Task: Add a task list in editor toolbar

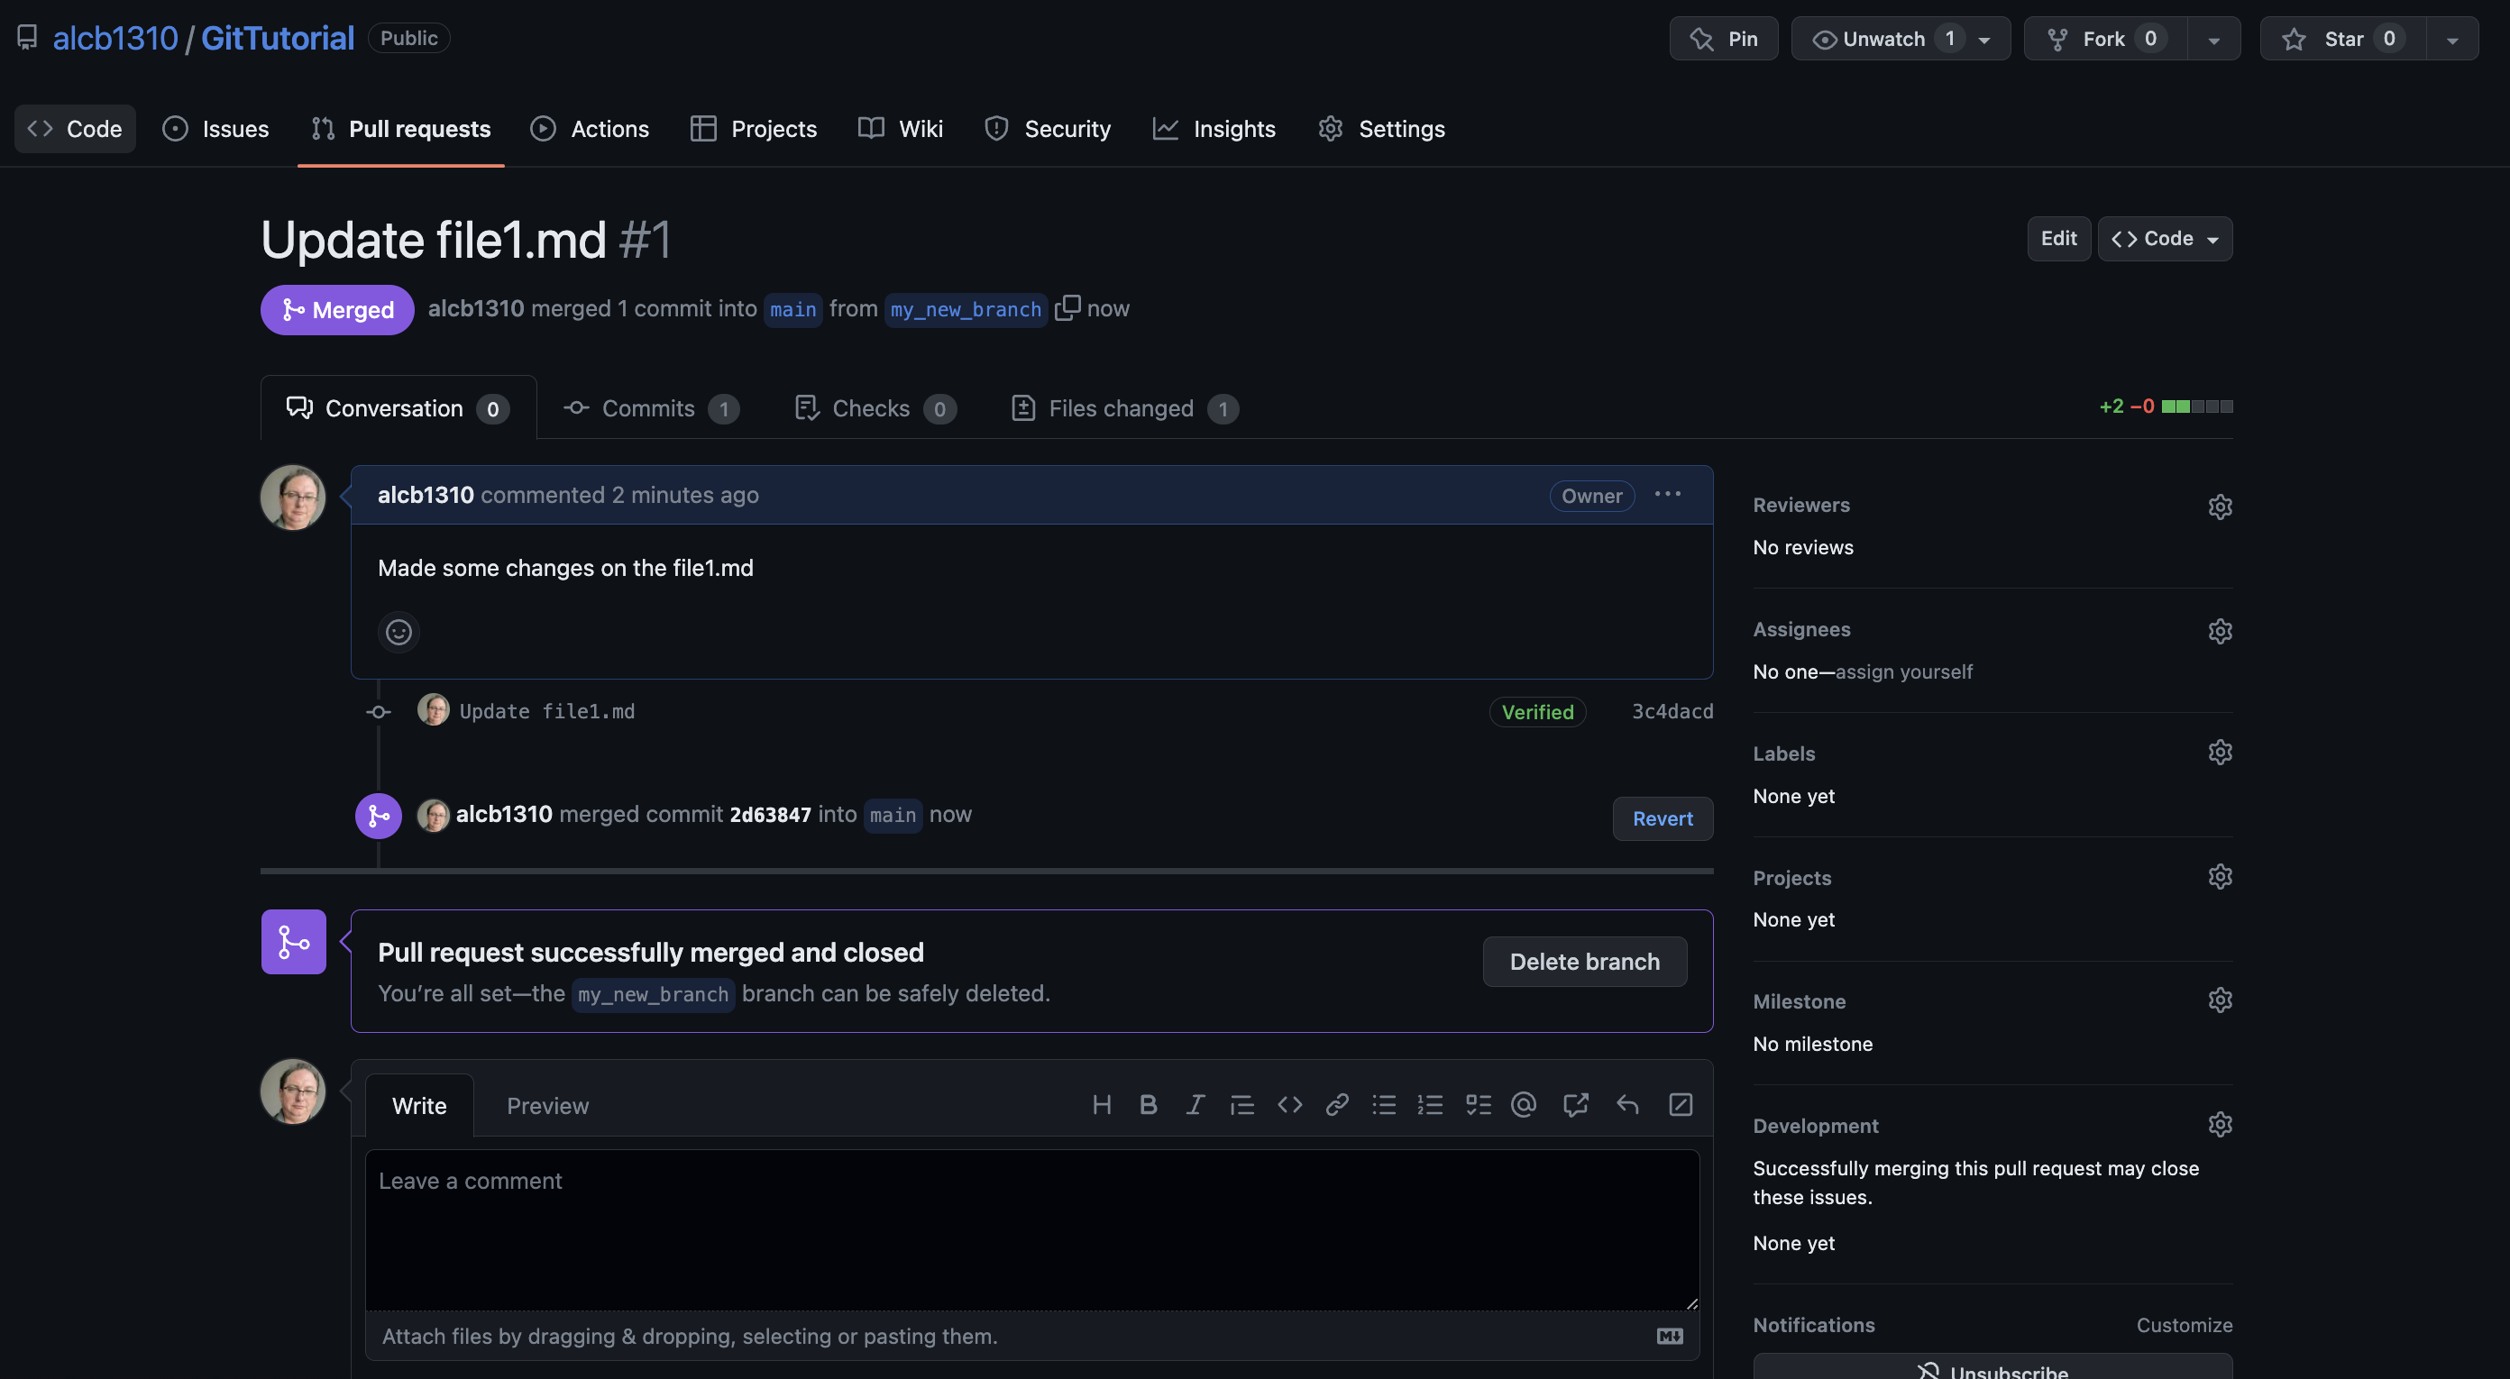Action: point(1478,1104)
